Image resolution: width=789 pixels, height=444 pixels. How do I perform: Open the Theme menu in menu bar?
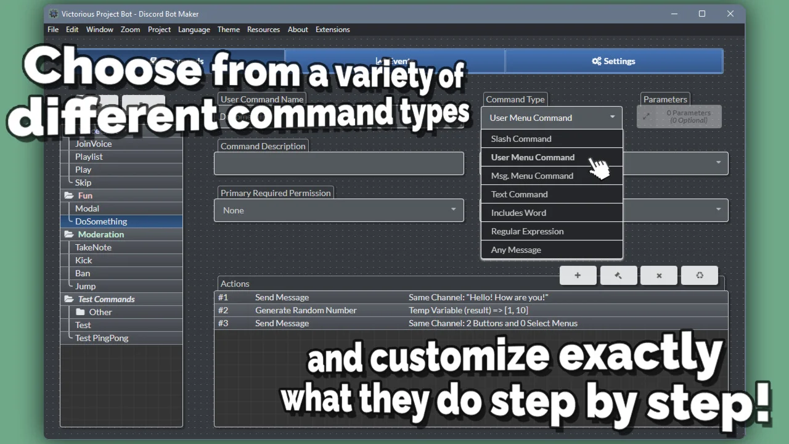[228, 30]
